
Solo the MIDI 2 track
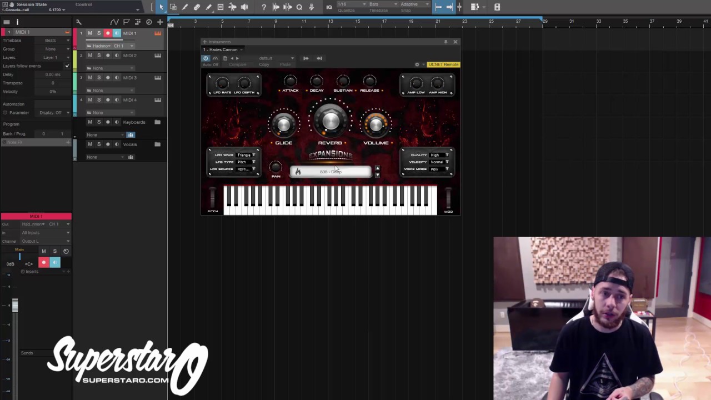pyautogui.click(x=99, y=56)
